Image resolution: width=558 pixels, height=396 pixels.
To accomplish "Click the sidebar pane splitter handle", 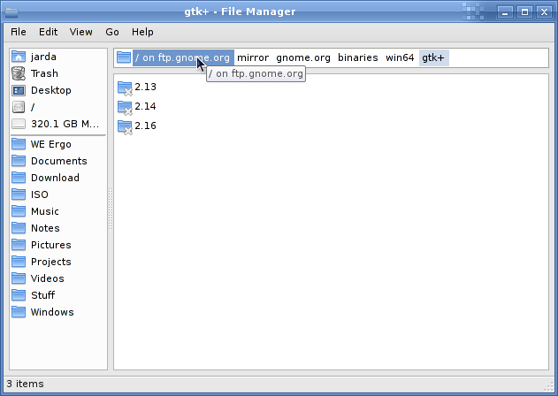I will (x=111, y=209).
